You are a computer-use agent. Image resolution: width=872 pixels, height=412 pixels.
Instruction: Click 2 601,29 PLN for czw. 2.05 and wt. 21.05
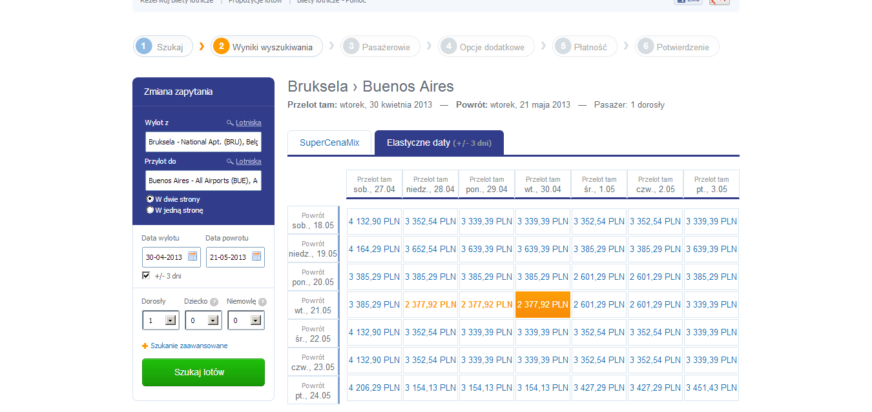click(x=656, y=304)
